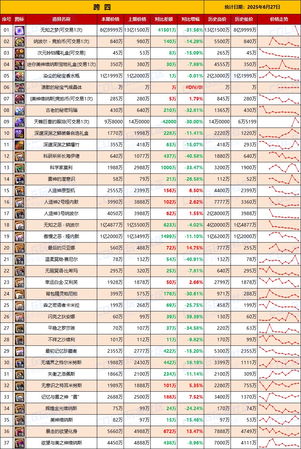Screen dimensions: 301x449
Task: Click the coin icon in row 02 纳波尔·竞拍币
Action: [x=19, y=42]
